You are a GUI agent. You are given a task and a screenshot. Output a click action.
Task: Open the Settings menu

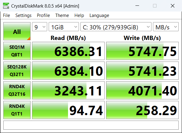23,15
